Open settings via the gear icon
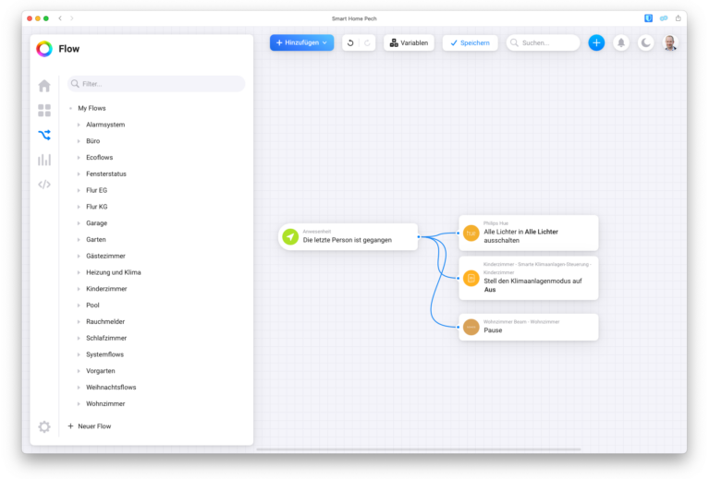 [44, 426]
